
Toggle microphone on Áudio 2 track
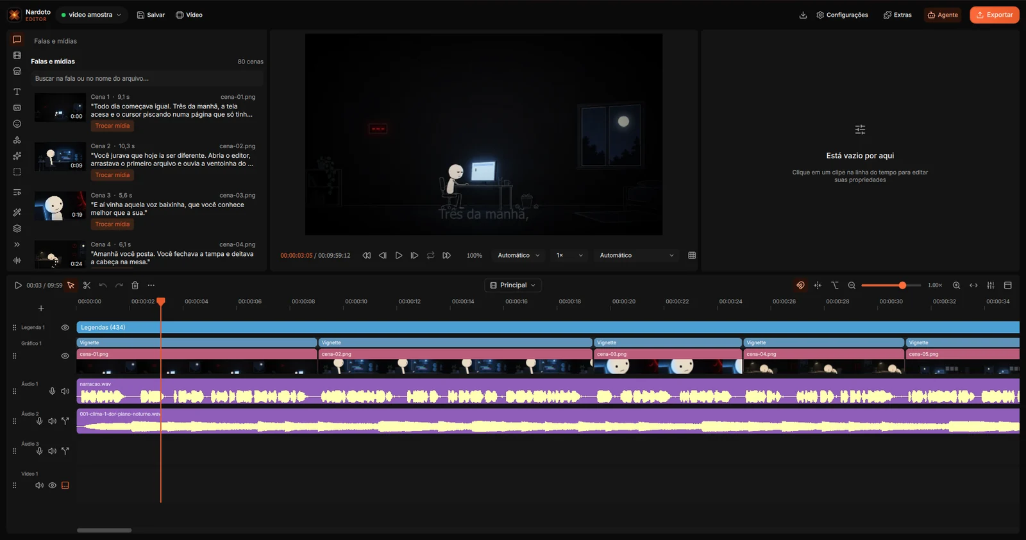pos(39,421)
